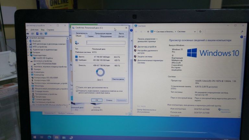Click the Мониторы category icon

click(32, 86)
